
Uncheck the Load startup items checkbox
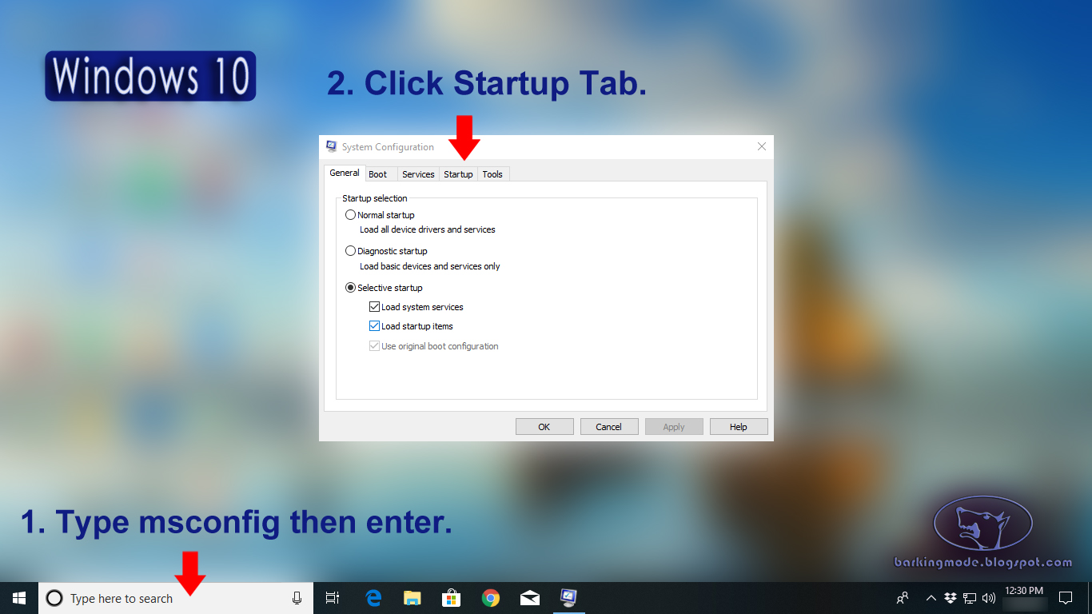pyautogui.click(x=374, y=325)
